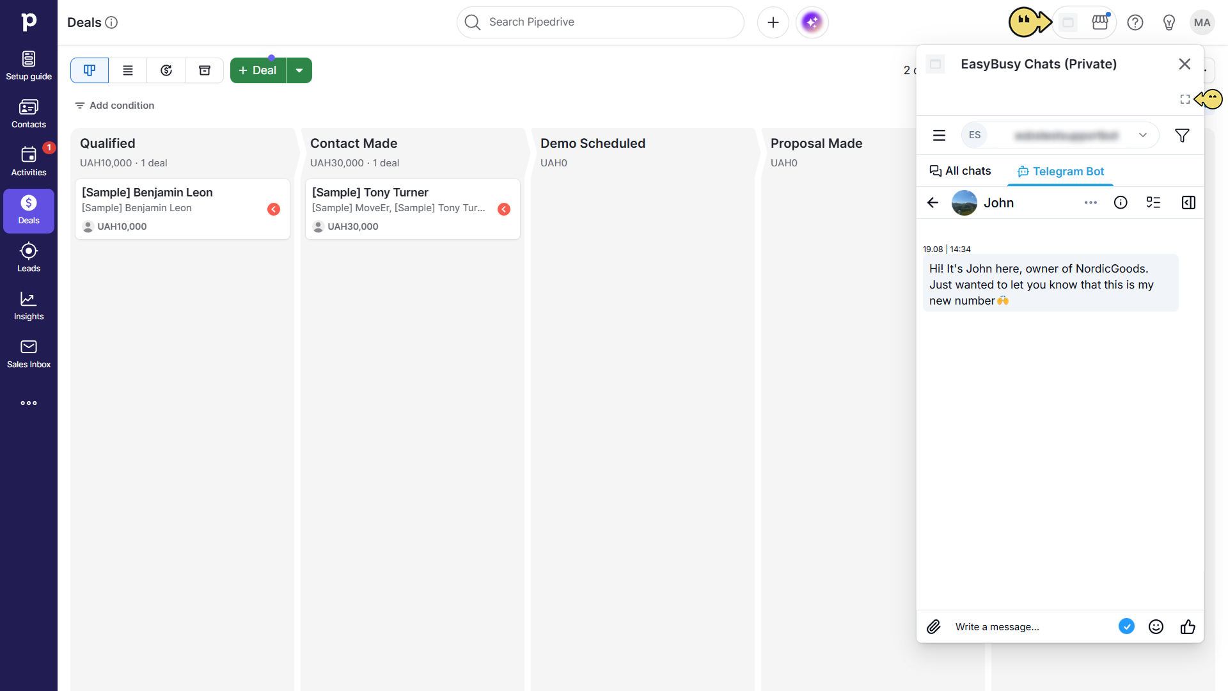Go to Contacts in the sidebar
The width and height of the screenshot is (1228, 691).
[x=29, y=115]
